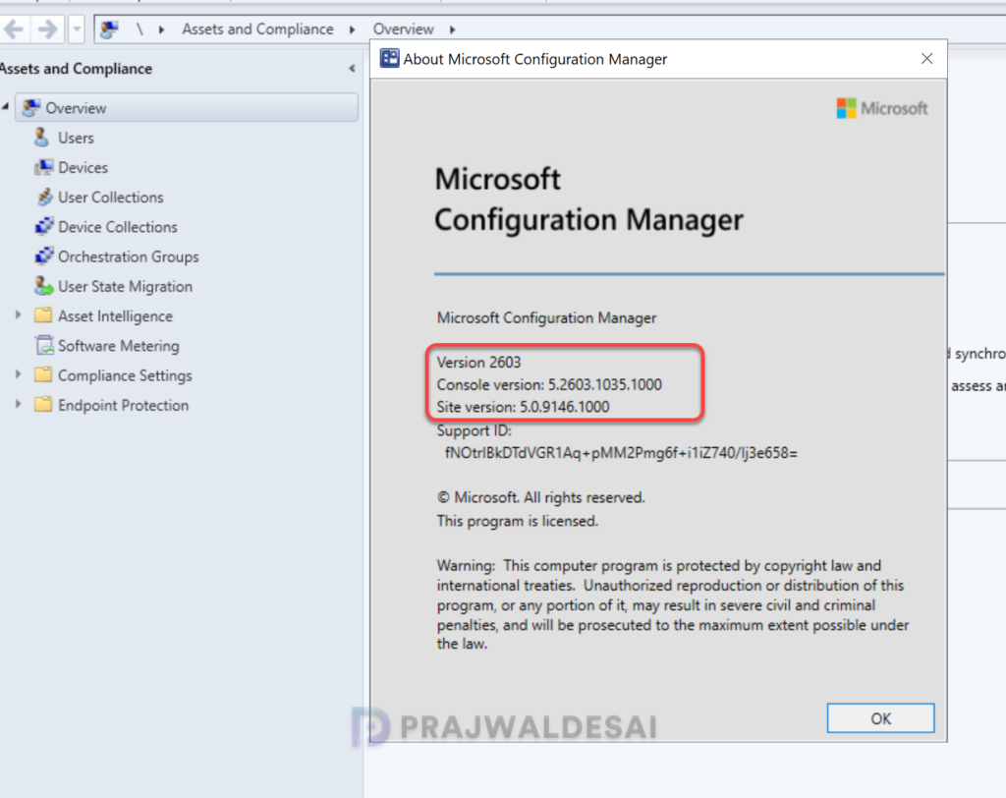Click the breadcrumb root console icon
Screen dimensions: 1006x798
[x=109, y=28]
